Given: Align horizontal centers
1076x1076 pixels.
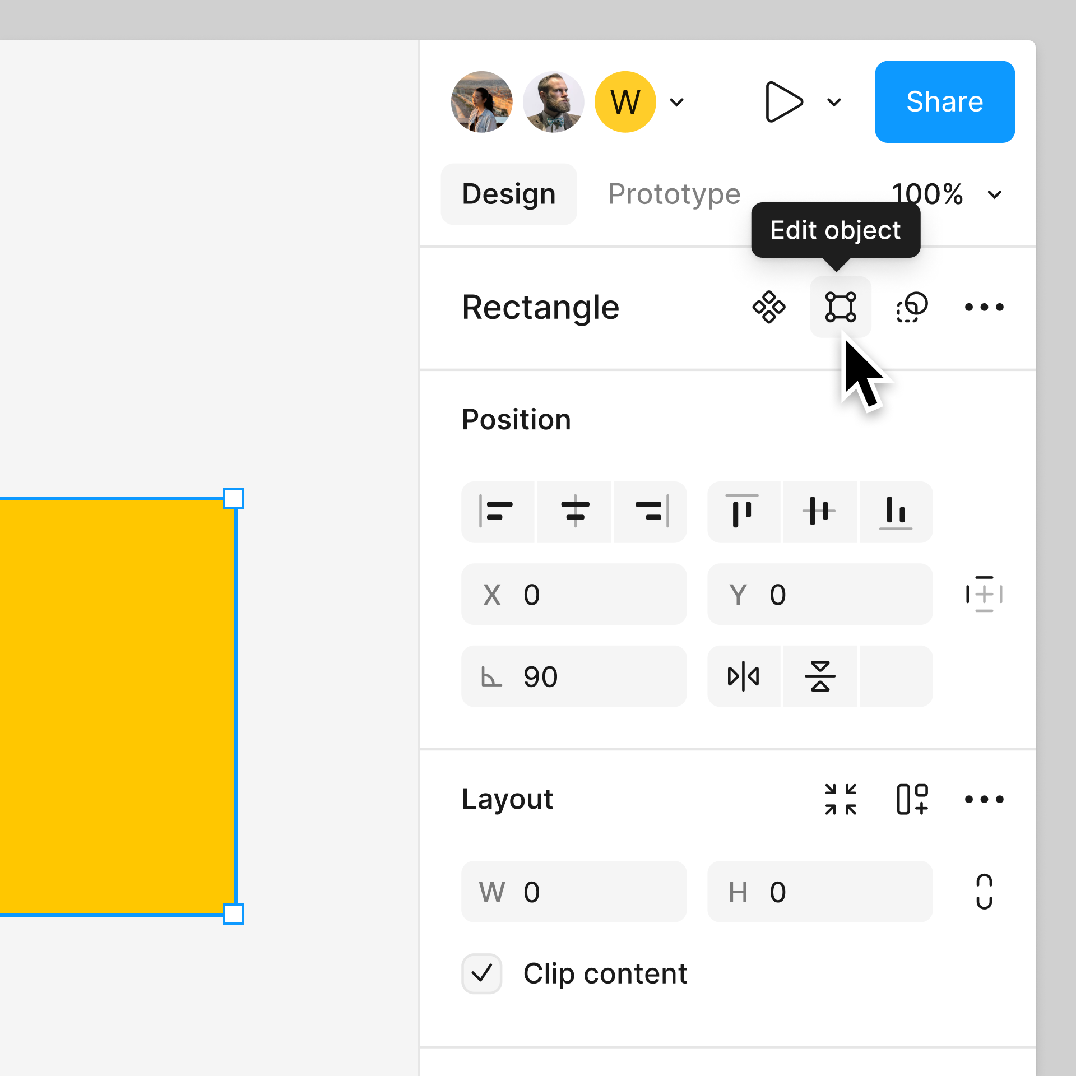Looking at the screenshot, I should click(x=574, y=512).
